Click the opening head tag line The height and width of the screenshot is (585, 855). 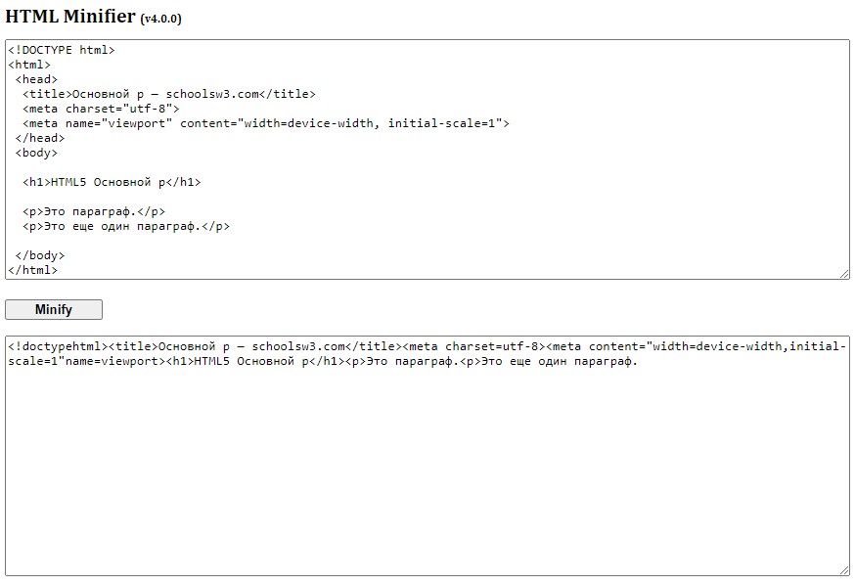[x=36, y=79]
